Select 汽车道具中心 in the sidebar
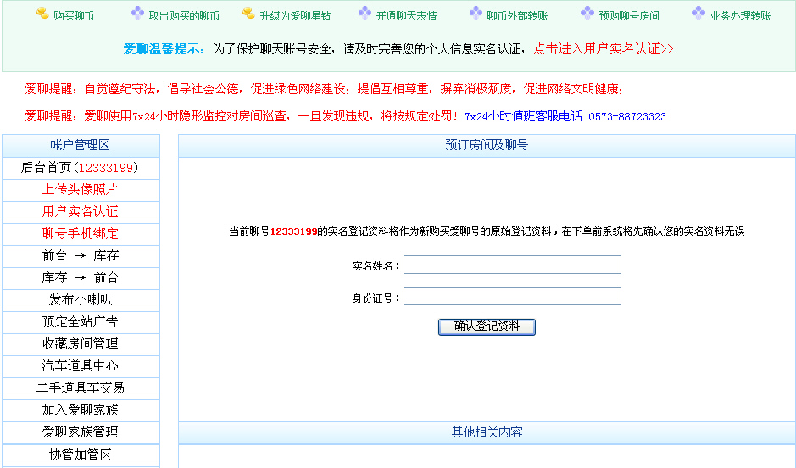 click(80, 366)
